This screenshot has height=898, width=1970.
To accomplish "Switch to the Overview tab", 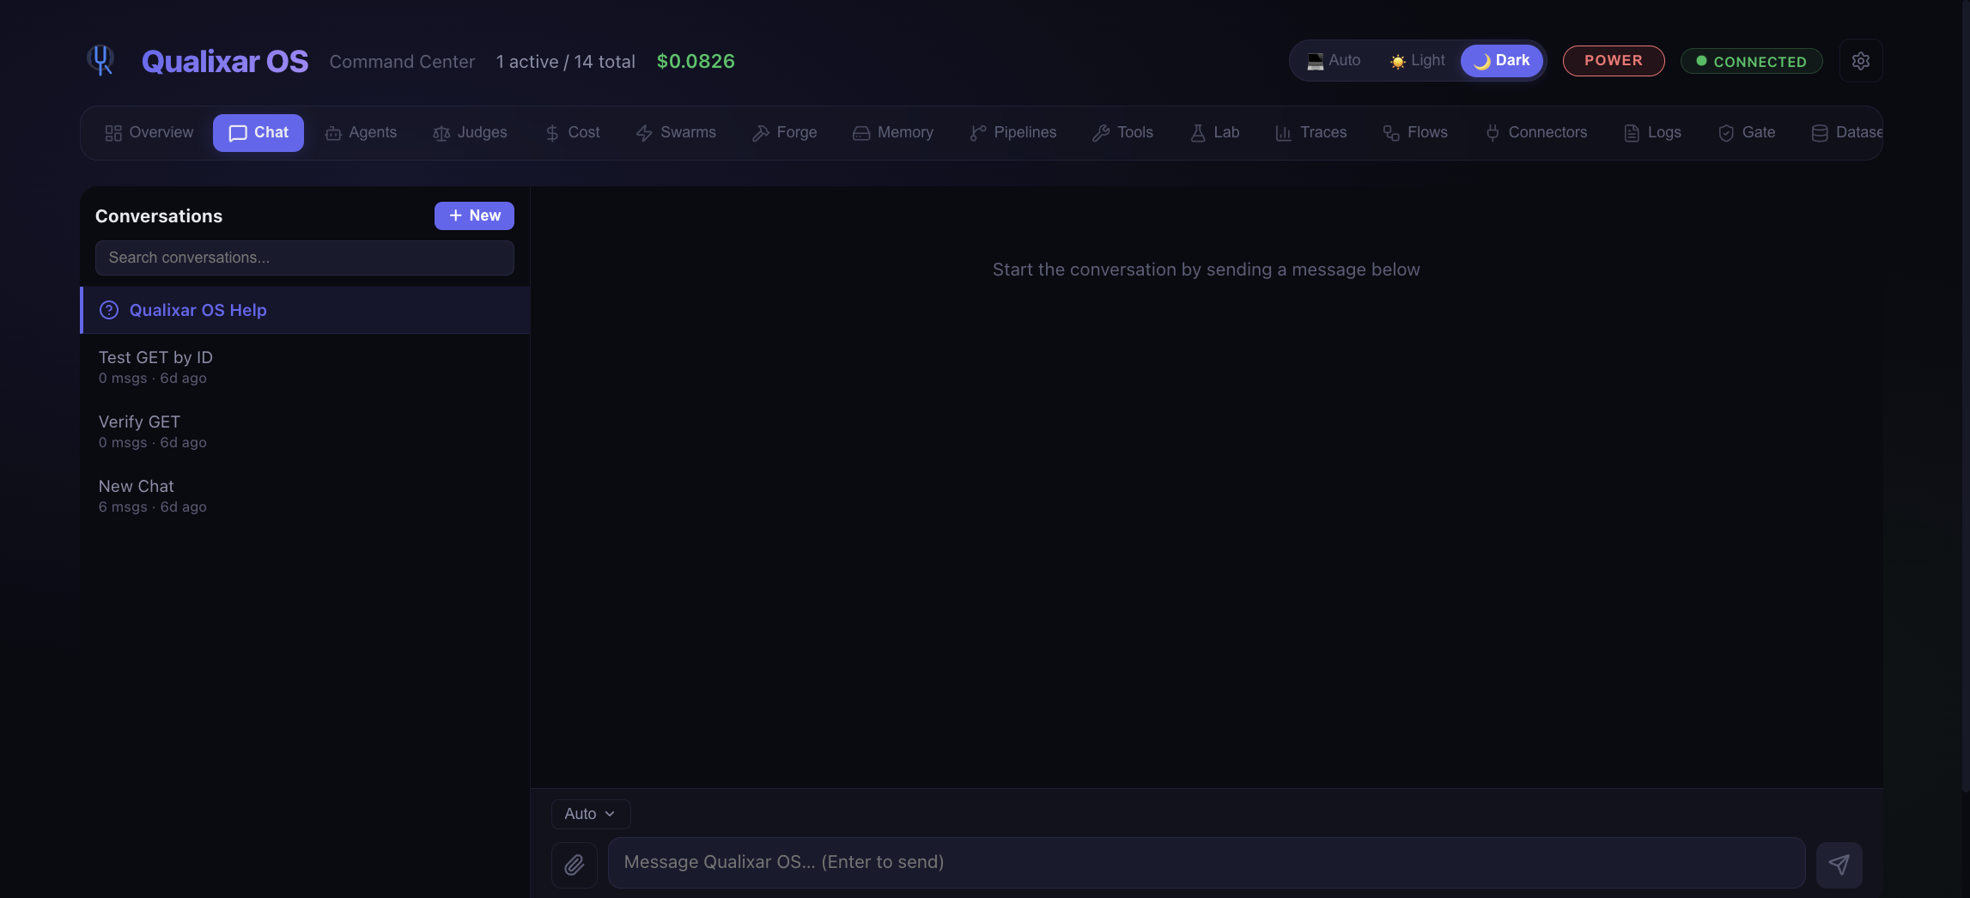I will click(149, 133).
